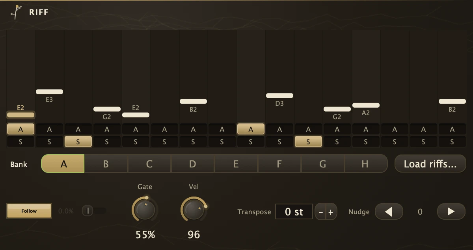Click the Riff logo icon
473x250 pixels.
16,12
